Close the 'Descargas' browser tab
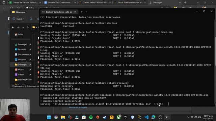This screenshot has width=216, height=121. click(x=180, y=3)
